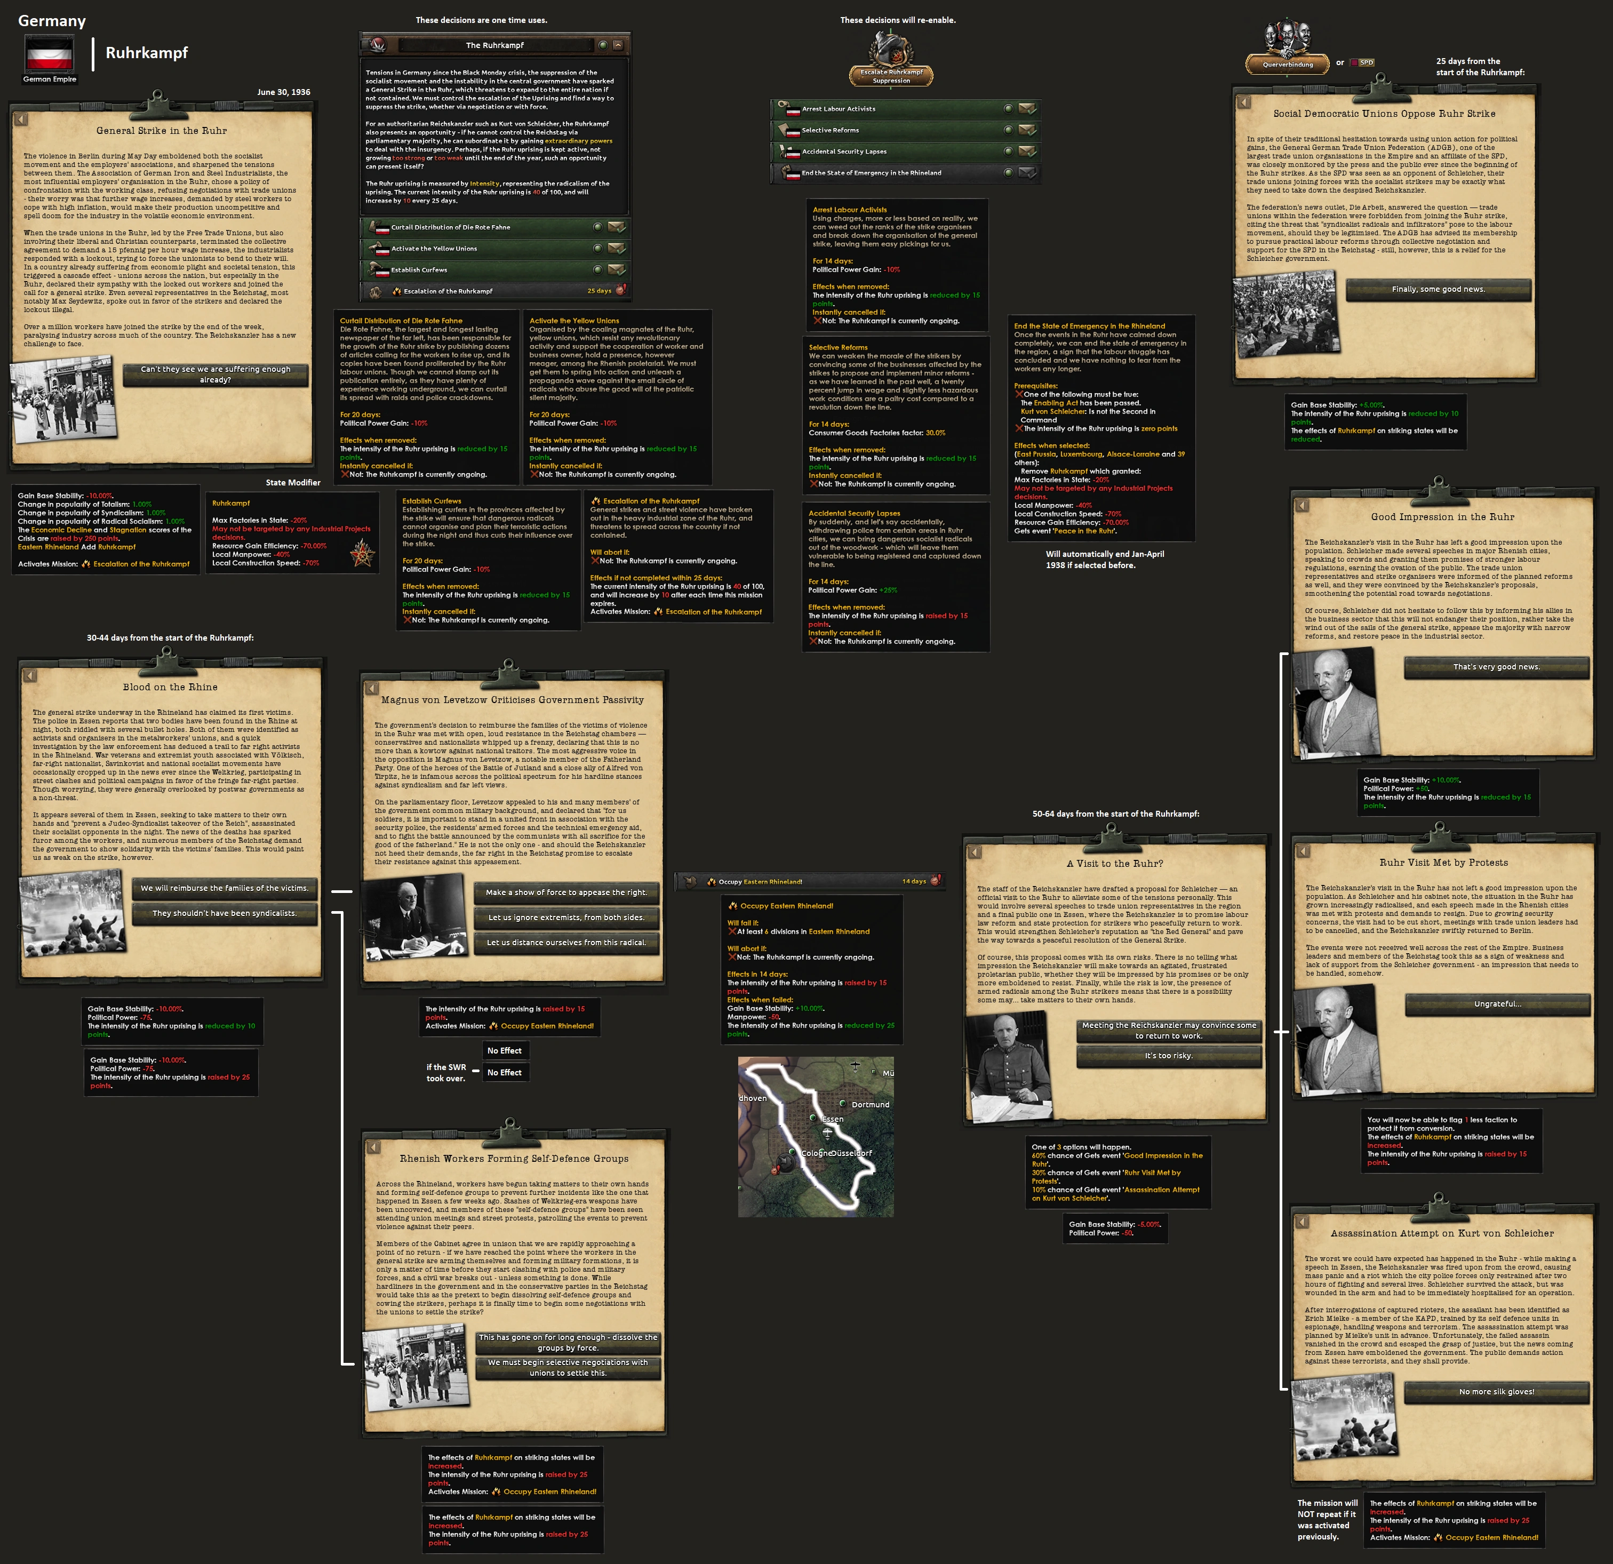Collapse The Ruhrkampf decision category
The width and height of the screenshot is (1613, 1564).
(618, 45)
